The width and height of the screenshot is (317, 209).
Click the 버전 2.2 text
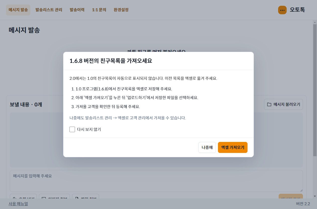[303, 204]
